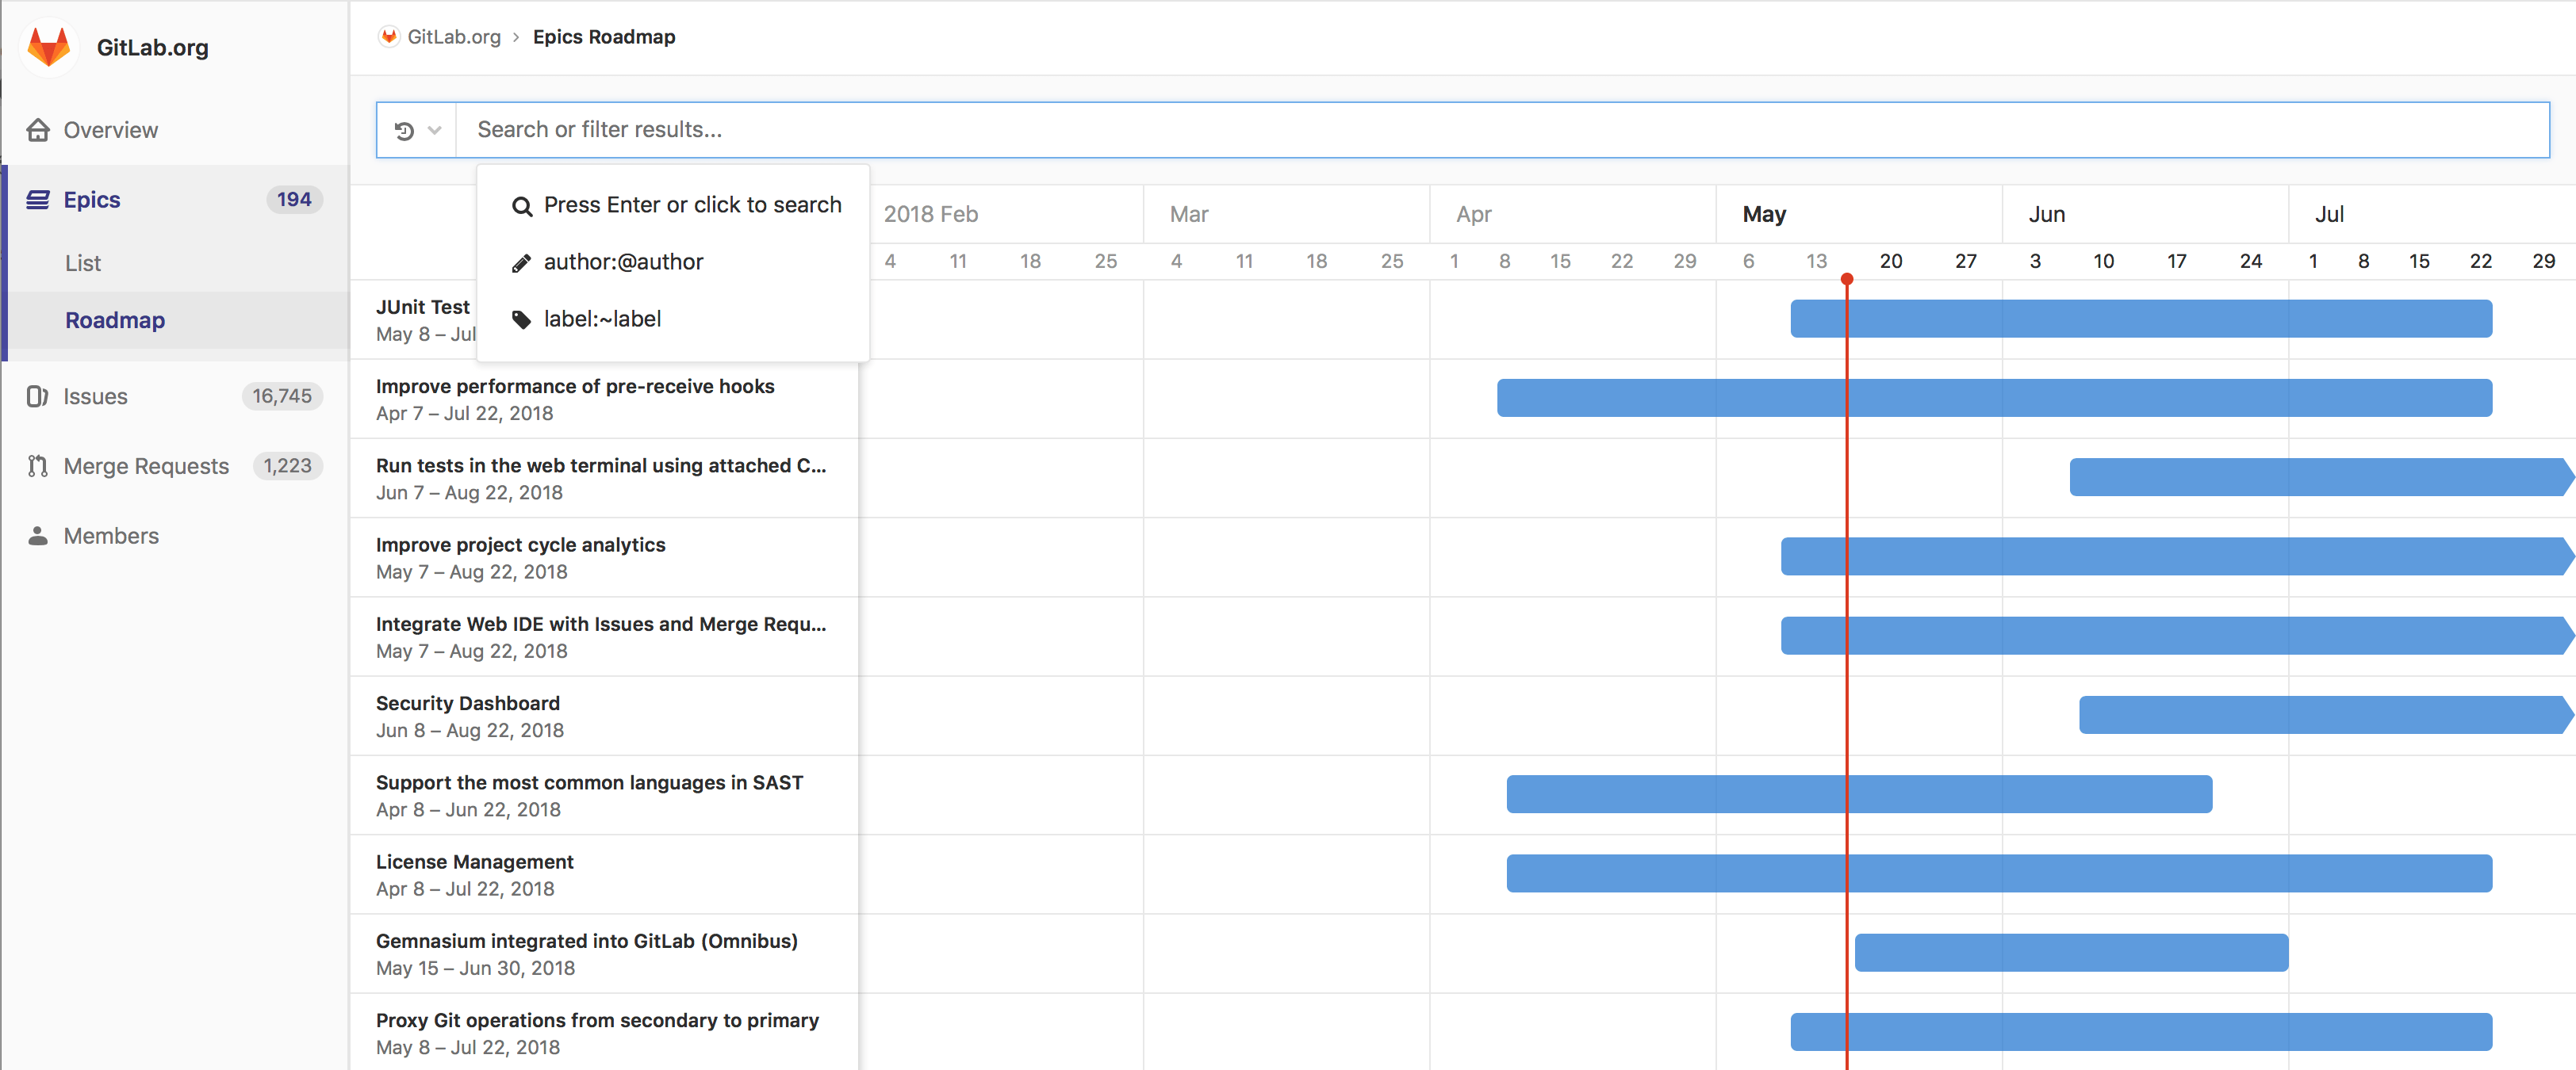Viewport: 2576px width, 1070px height.
Task: Click the magnifier icon next to Press Enter
Action: click(523, 206)
